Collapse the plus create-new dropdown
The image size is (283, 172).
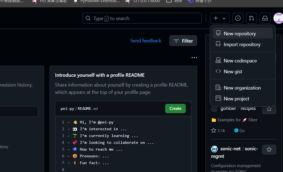pos(220,18)
